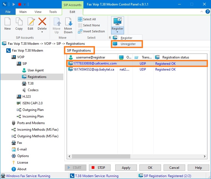Click the Apply button
Screen dimensions: 211x179
126,168
